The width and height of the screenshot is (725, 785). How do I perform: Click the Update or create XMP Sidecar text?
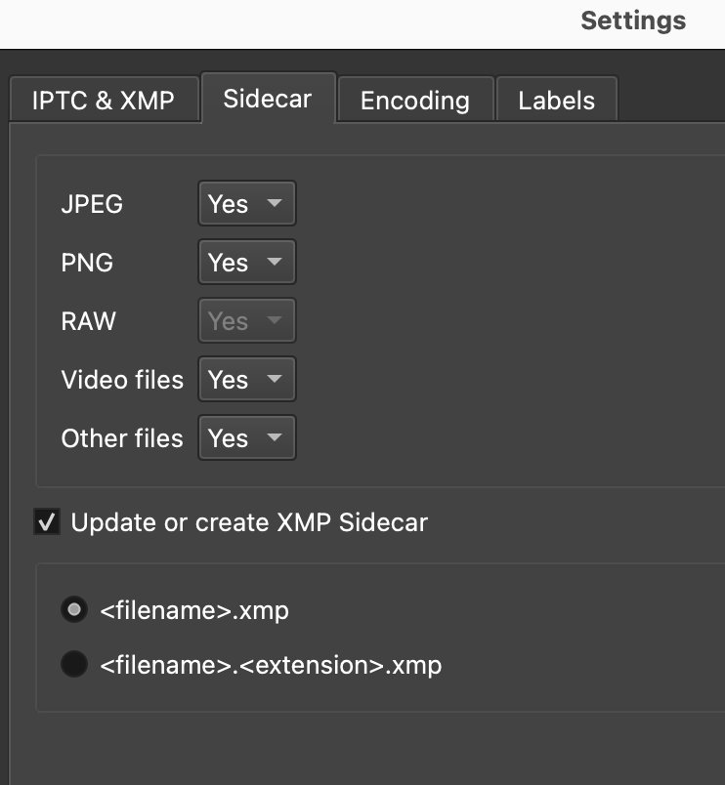coord(249,522)
